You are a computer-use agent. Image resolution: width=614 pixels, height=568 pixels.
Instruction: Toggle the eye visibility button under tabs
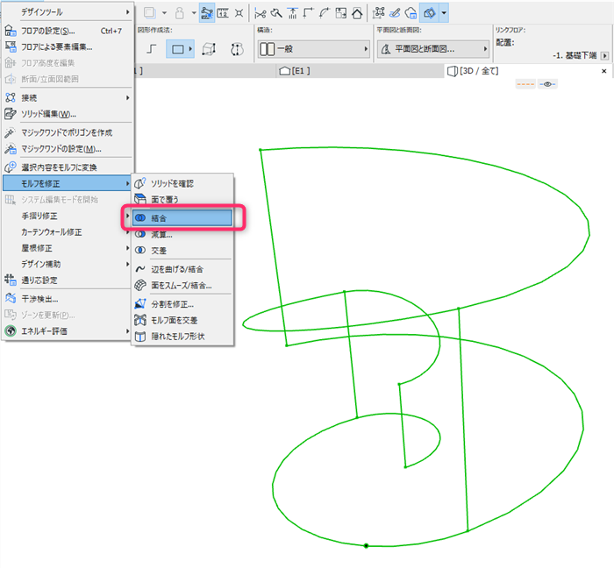[x=547, y=84]
